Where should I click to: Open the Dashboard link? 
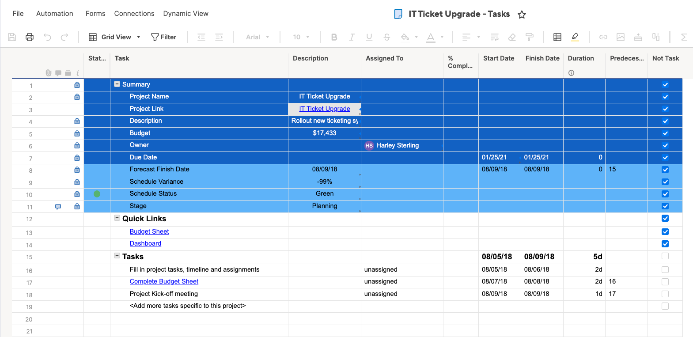click(145, 243)
